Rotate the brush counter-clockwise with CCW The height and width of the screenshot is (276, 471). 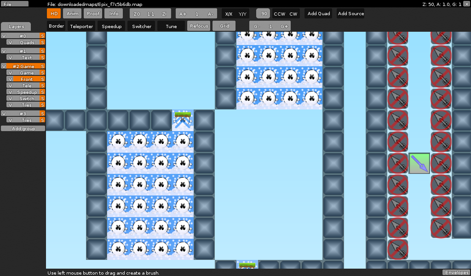(280, 13)
